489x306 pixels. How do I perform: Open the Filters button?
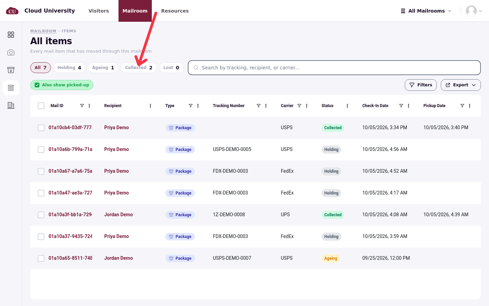(x=421, y=85)
